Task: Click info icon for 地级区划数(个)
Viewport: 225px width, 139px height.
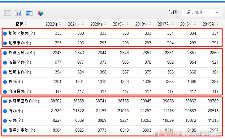Action: point(5,34)
